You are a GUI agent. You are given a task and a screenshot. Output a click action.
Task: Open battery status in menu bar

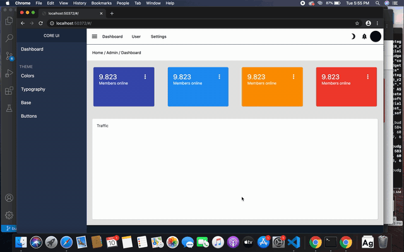tap(333, 3)
